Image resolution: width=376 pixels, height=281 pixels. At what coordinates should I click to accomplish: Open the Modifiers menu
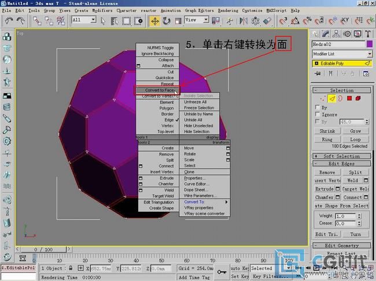tap(102, 10)
